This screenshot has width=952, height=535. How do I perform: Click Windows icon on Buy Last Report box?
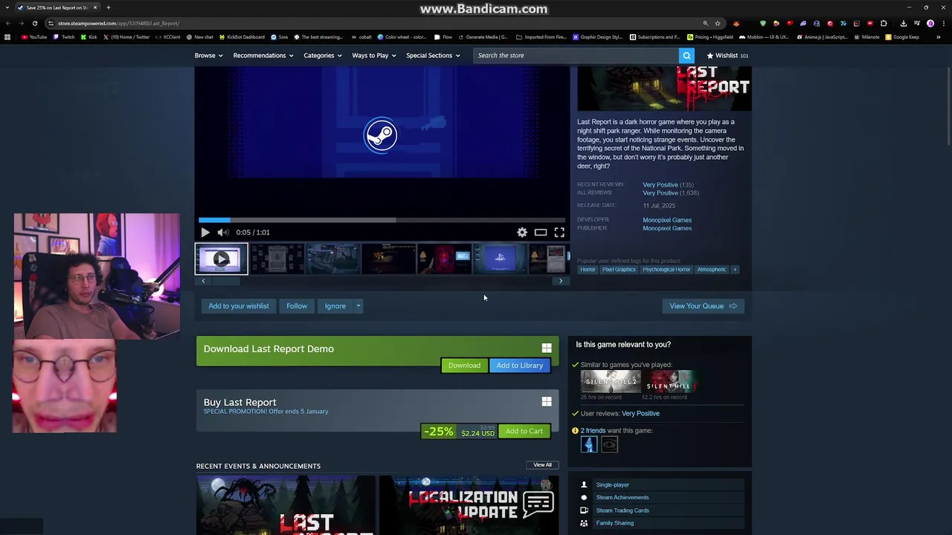point(547,401)
